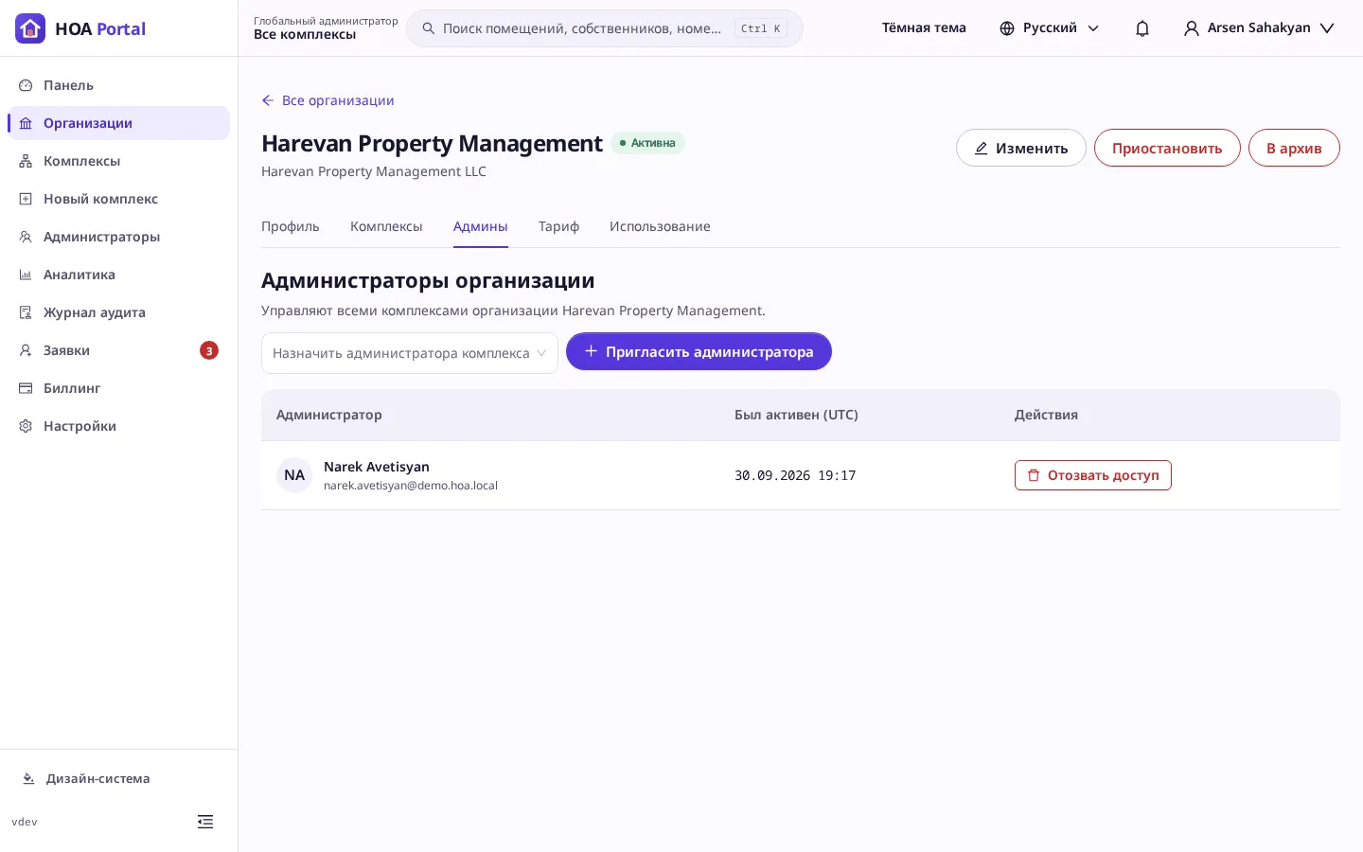This screenshot has width=1363, height=852.
Task: Click the Журнал аудита icon
Action: pyautogui.click(x=26, y=312)
